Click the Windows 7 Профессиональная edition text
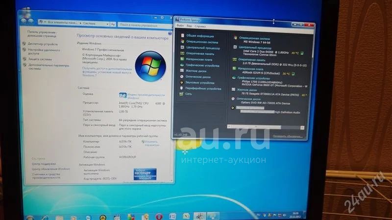 click(103, 50)
